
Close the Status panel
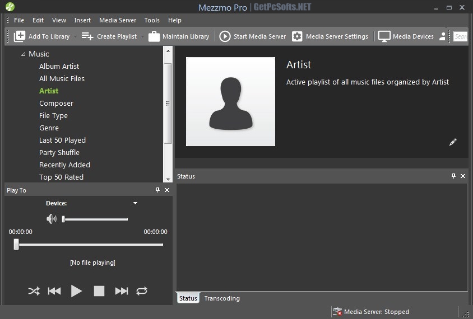(x=463, y=176)
